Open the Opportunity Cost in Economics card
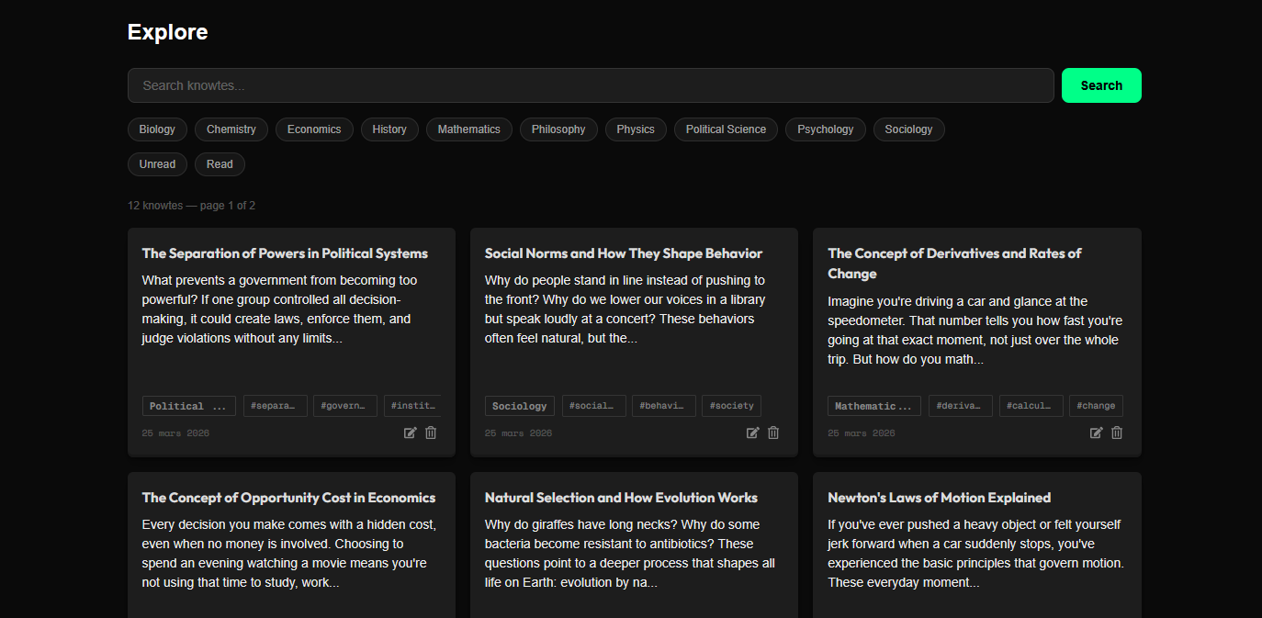1262x618 pixels. pyautogui.click(x=288, y=498)
